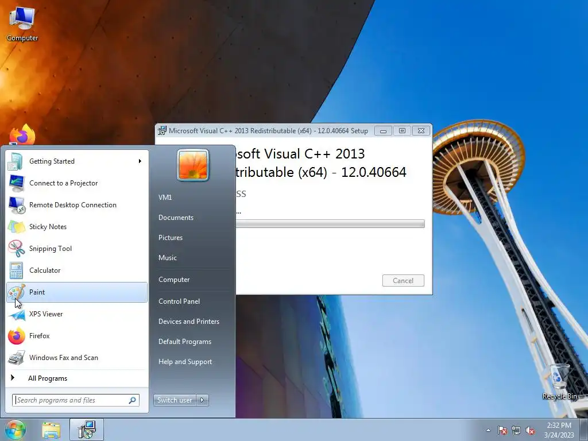Launch Sticky Notes
588x441 pixels.
click(77, 227)
